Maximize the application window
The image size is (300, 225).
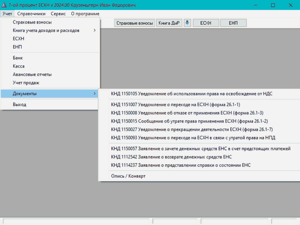(x=273, y=5)
